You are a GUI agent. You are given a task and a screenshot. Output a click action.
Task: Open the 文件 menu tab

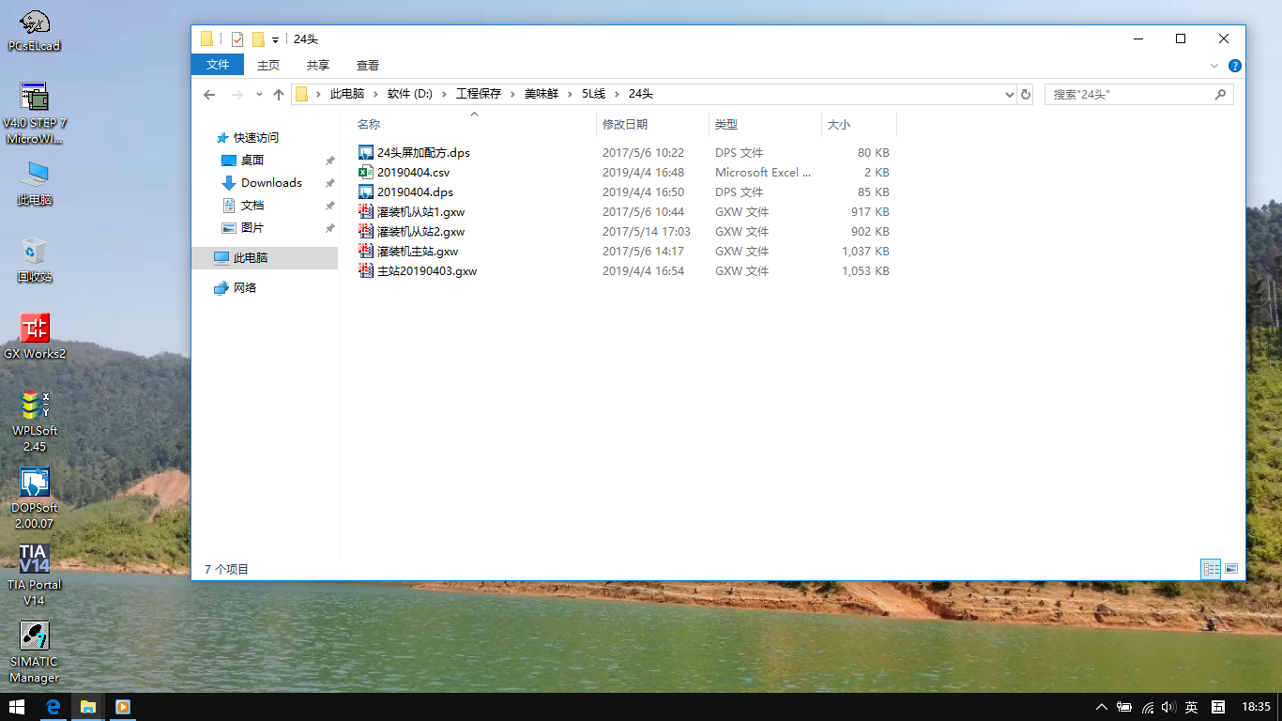click(218, 65)
